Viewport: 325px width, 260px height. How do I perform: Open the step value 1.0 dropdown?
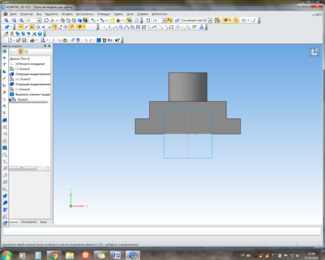click(x=165, y=20)
